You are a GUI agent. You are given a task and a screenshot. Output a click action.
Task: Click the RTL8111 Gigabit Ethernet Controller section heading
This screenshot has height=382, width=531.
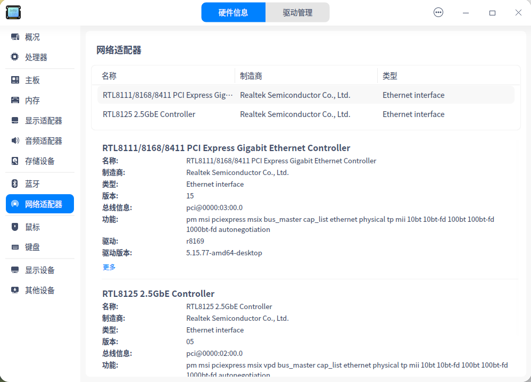tap(226, 148)
